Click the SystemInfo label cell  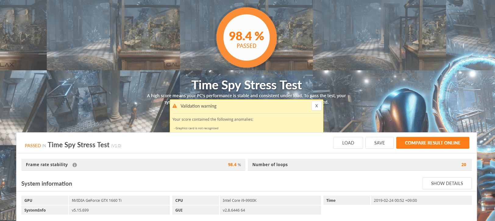coord(45,210)
